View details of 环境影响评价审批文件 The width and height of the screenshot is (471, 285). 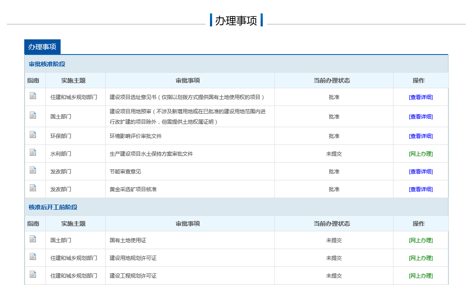(x=420, y=136)
